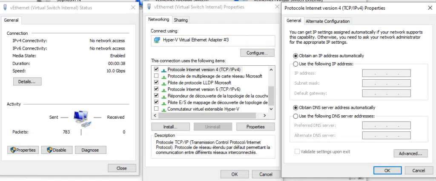Click the Details... button
The width and height of the screenshot is (436, 181).
(27, 82)
